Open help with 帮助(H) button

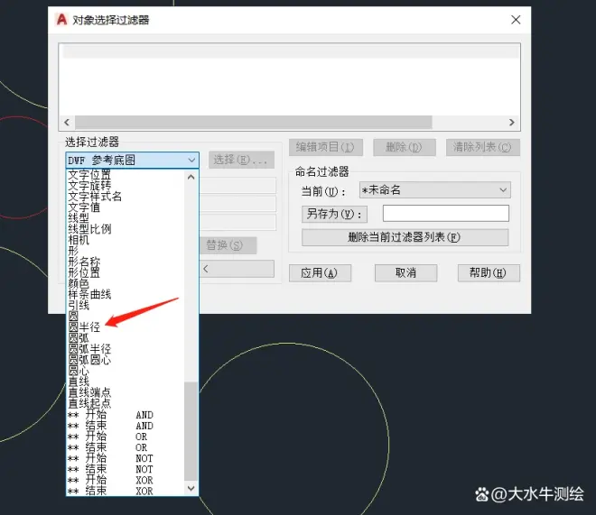click(x=489, y=273)
